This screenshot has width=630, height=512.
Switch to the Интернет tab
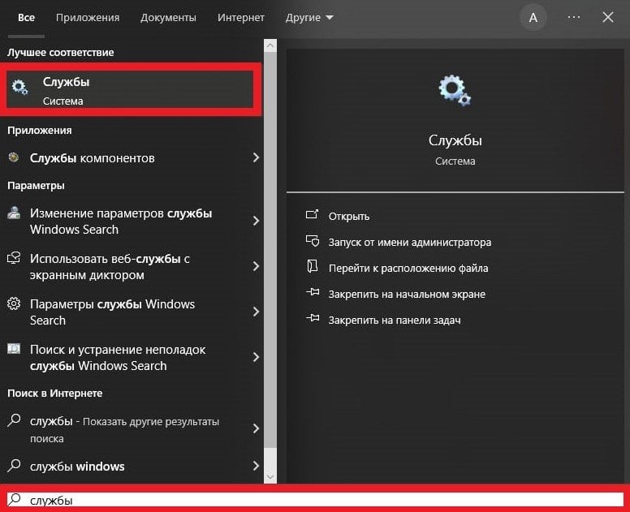pos(240,18)
